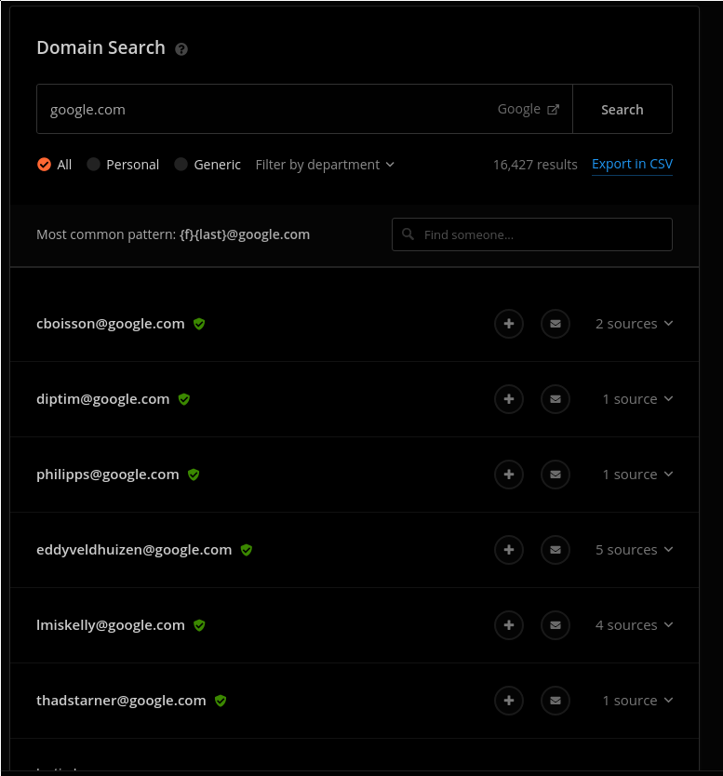Click the Find someone search field

click(x=532, y=234)
